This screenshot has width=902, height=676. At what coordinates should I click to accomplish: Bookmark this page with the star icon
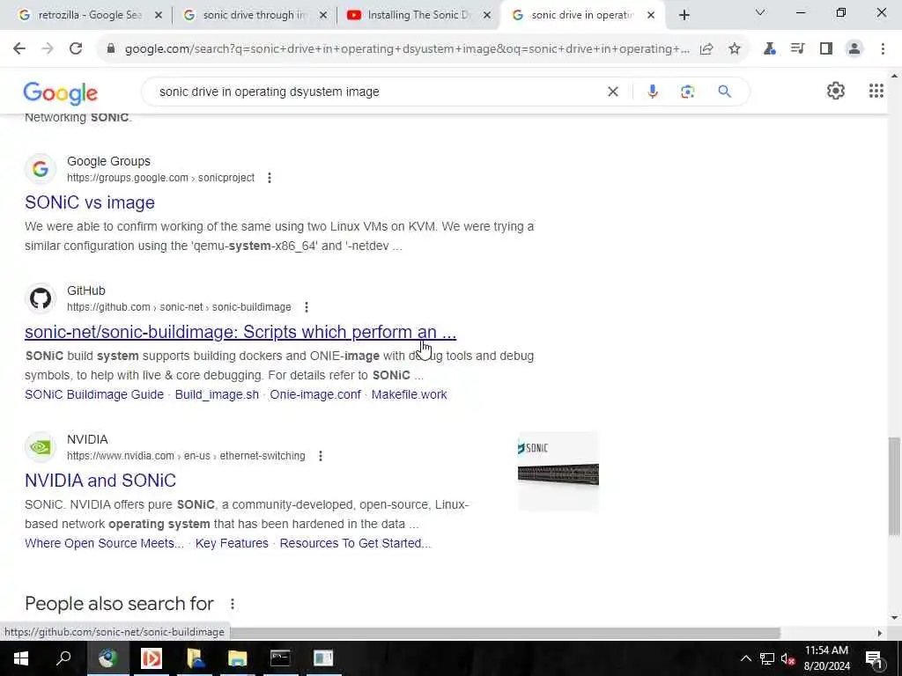[x=735, y=49]
